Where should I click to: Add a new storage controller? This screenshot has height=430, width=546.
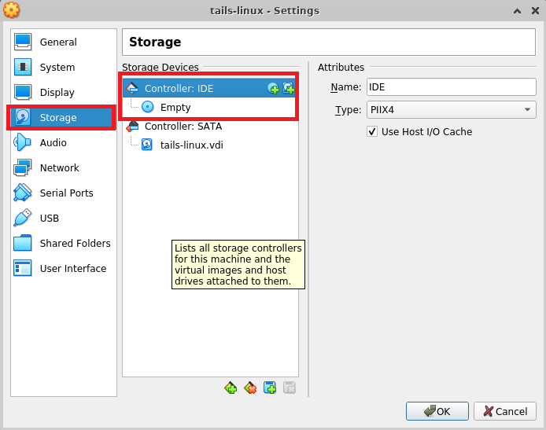click(231, 388)
